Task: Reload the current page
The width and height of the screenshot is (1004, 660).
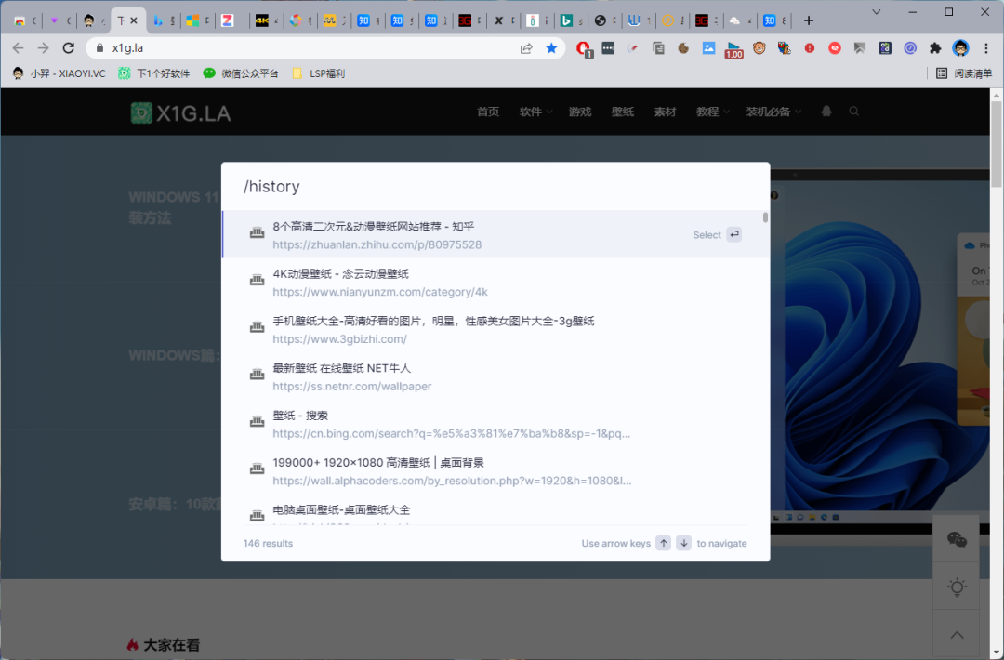Action: coord(68,48)
